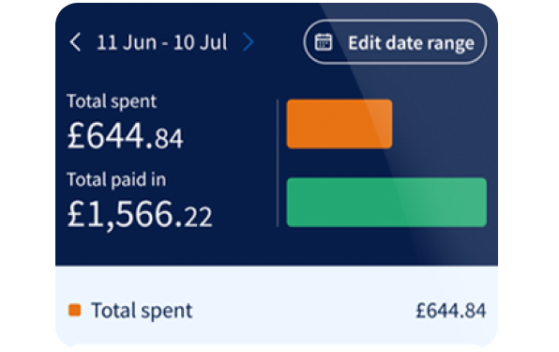Select the orange square legend swatch

point(74,310)
